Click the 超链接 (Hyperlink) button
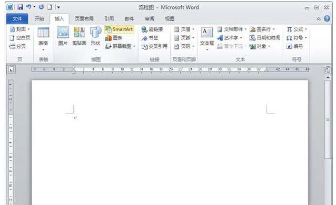Viewport: 336px width, 205px height. 152,29
